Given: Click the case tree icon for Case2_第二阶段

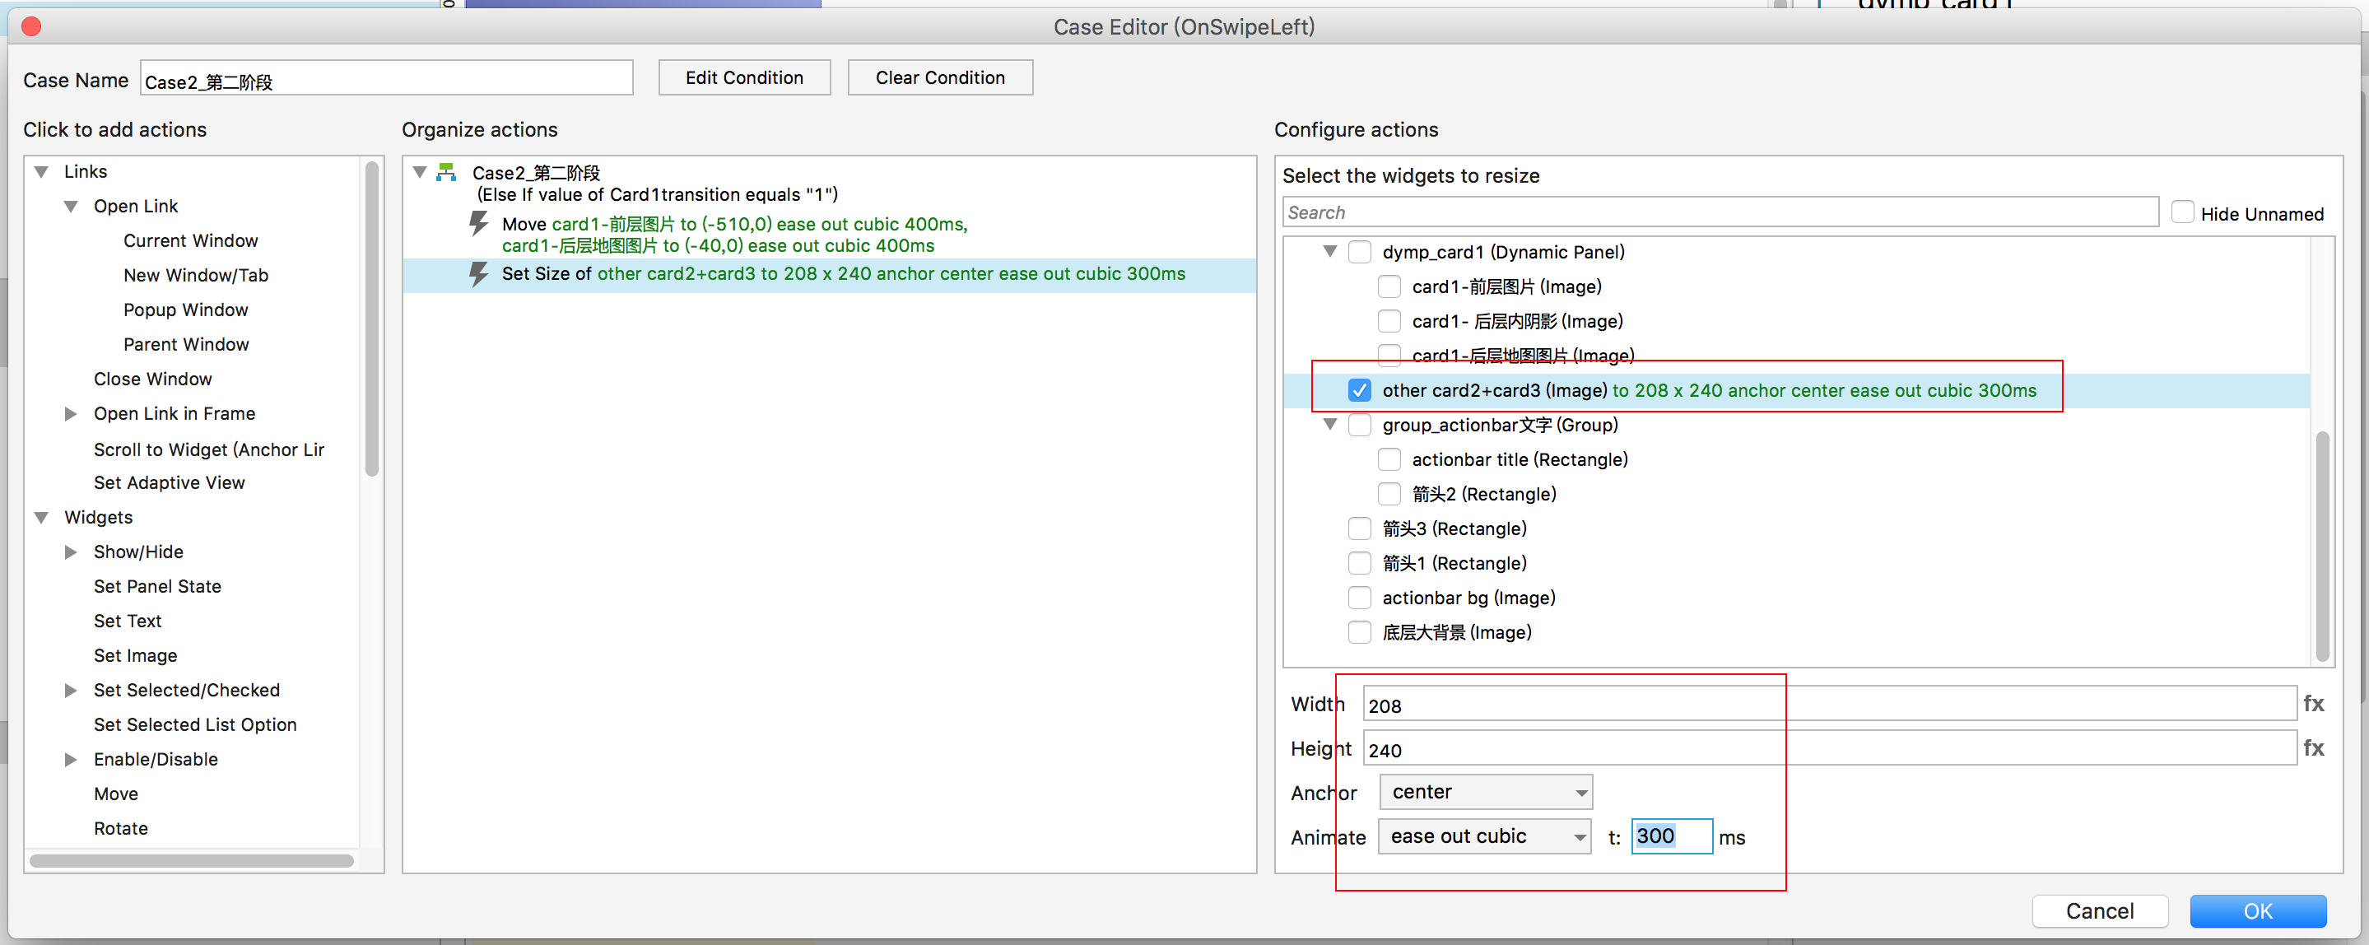Looking at the screenshot, I should (447, 173).
